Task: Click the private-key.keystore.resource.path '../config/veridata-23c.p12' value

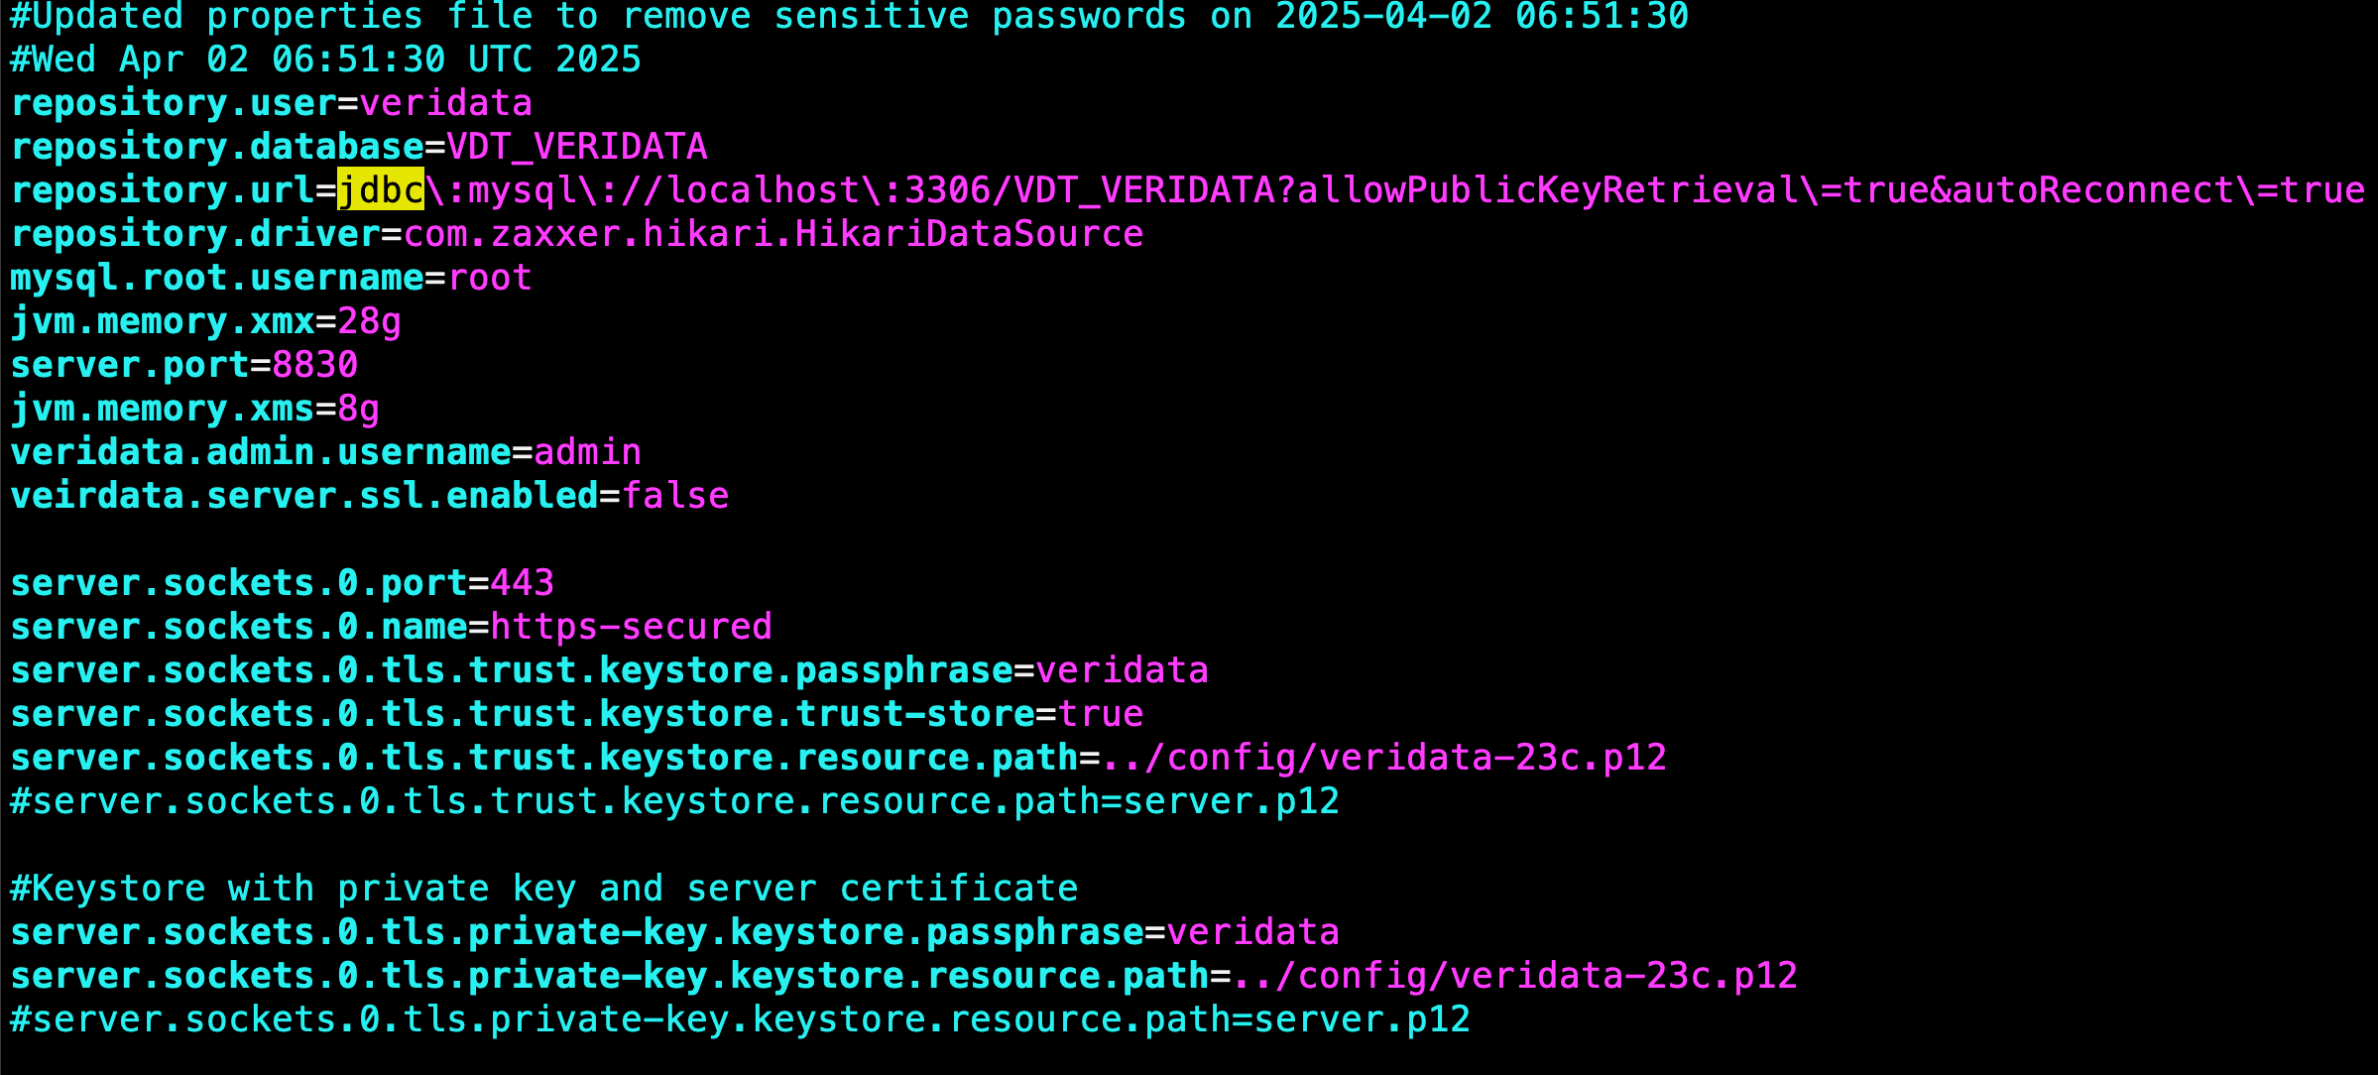Action: (1515, 976)
